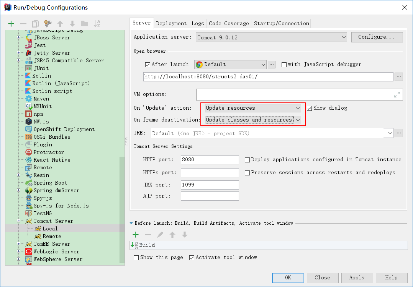Switch to Logs tab
This screenshot has width=413, height=287.
click(198, 23)
